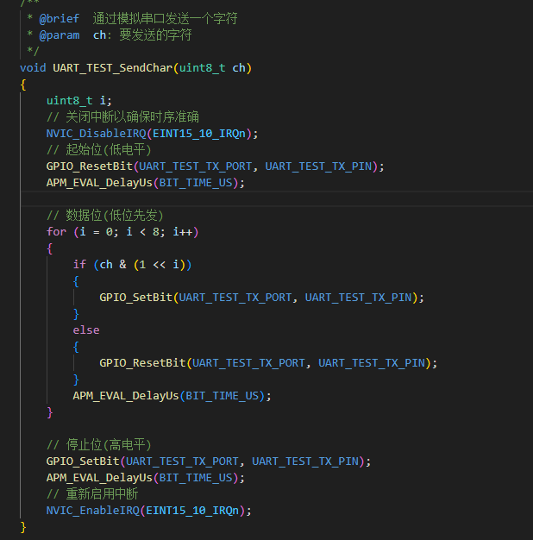The width and height of the screenshot is (533, 540).
Task: Place cursor on the empty highlighted line
Action: click(x=276, y=198)
